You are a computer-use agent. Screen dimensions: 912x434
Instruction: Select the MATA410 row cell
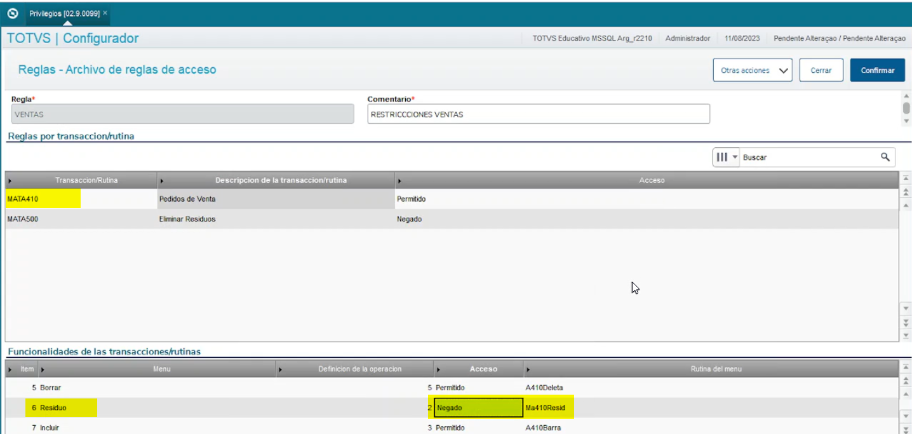point(81,199)
